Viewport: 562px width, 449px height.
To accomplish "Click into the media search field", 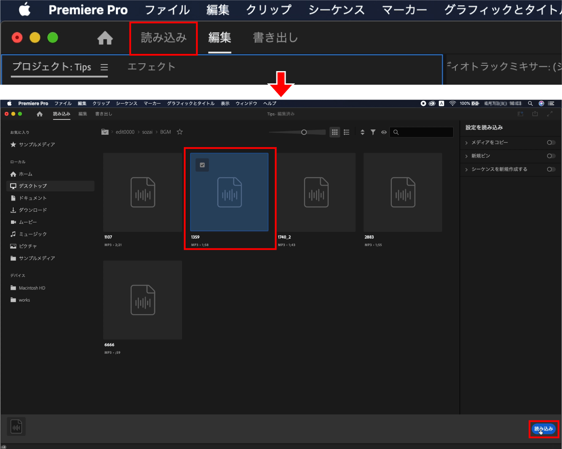I will click(421, 132).
